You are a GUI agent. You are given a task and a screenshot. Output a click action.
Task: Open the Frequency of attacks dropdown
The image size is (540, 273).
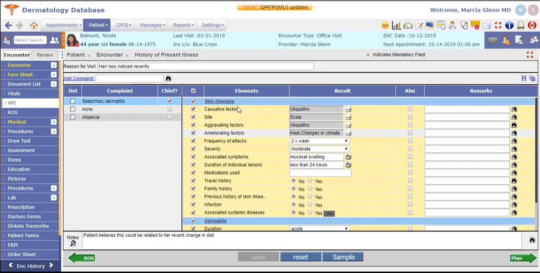click(x=318, y=141)
